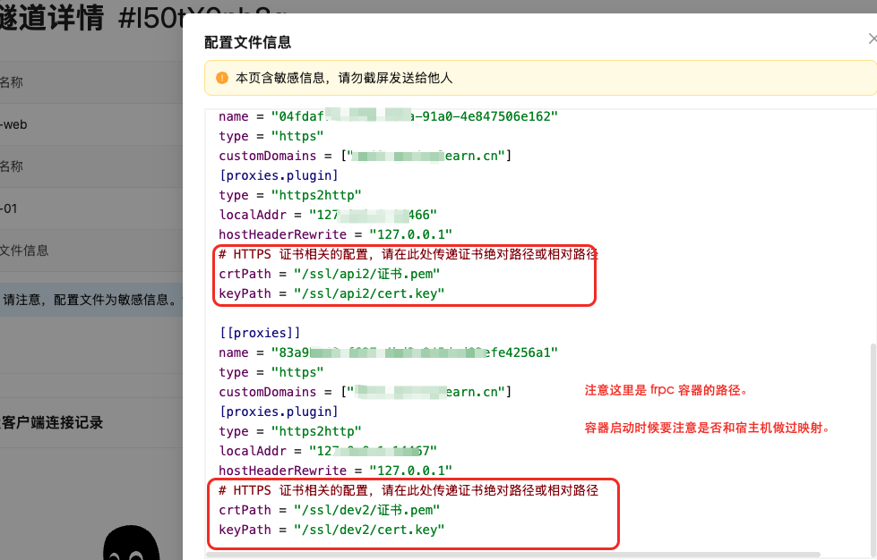Screen dimensions: 877x560
Task: Click the first crtPath line with api2
Action: tap(330, 274)
